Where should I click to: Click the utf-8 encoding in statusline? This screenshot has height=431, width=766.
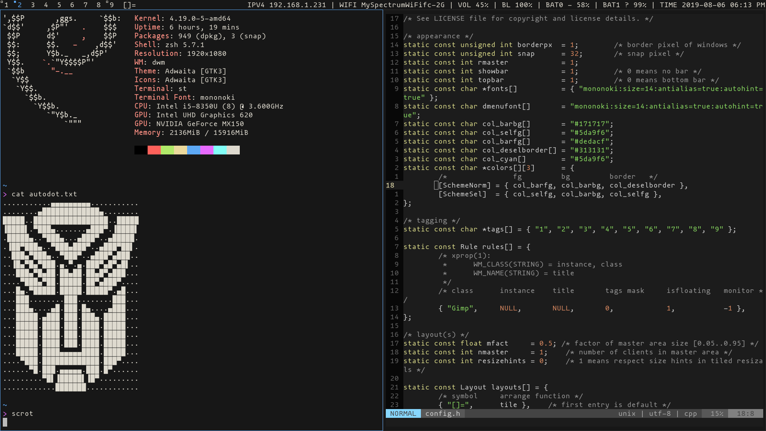pos(659,413)
